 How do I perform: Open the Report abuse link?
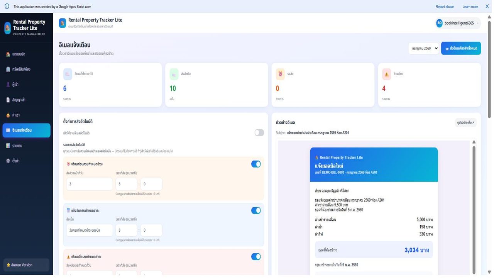[445, 7]
